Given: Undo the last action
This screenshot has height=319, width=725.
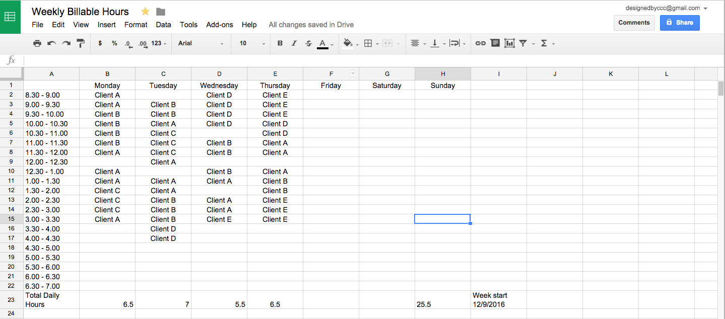Looking at the screenshot, I should 51,43.
